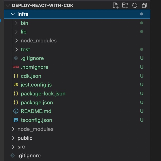
Task: Click the U badge on jest.config.js row
Action: click(142, 85)
